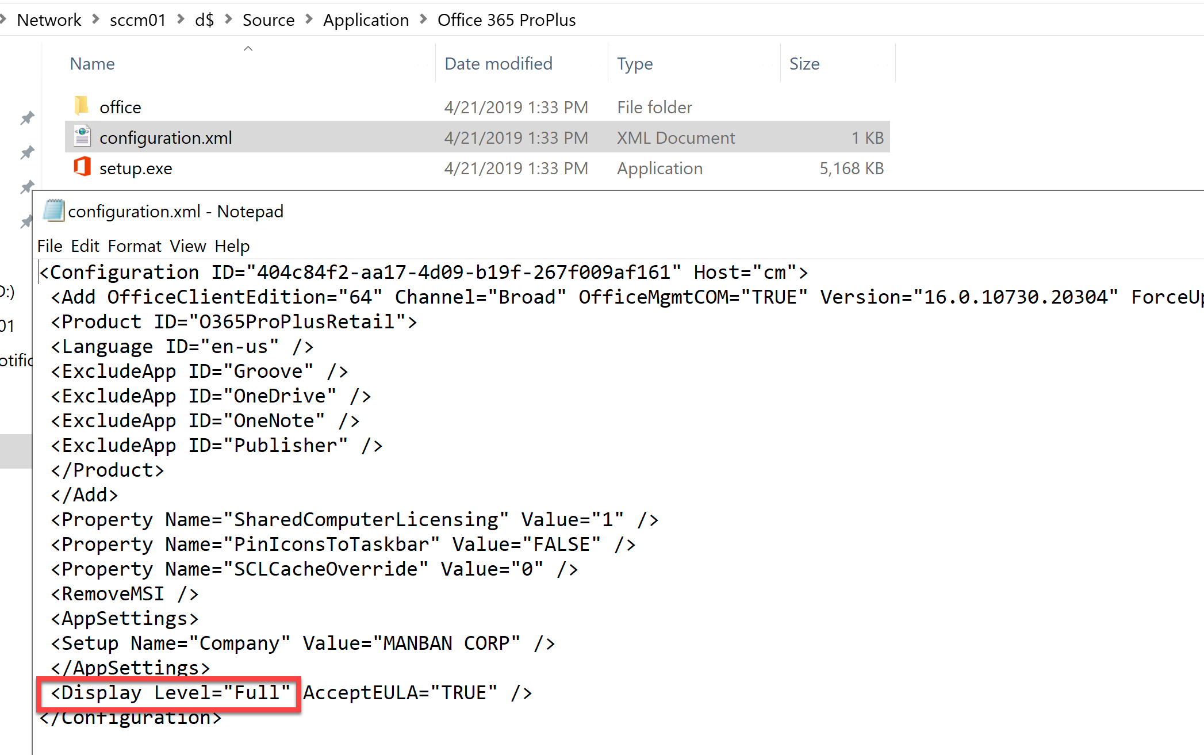Open the View menu
This screenshot has height=755, width=1204.
tap(187, 246)
